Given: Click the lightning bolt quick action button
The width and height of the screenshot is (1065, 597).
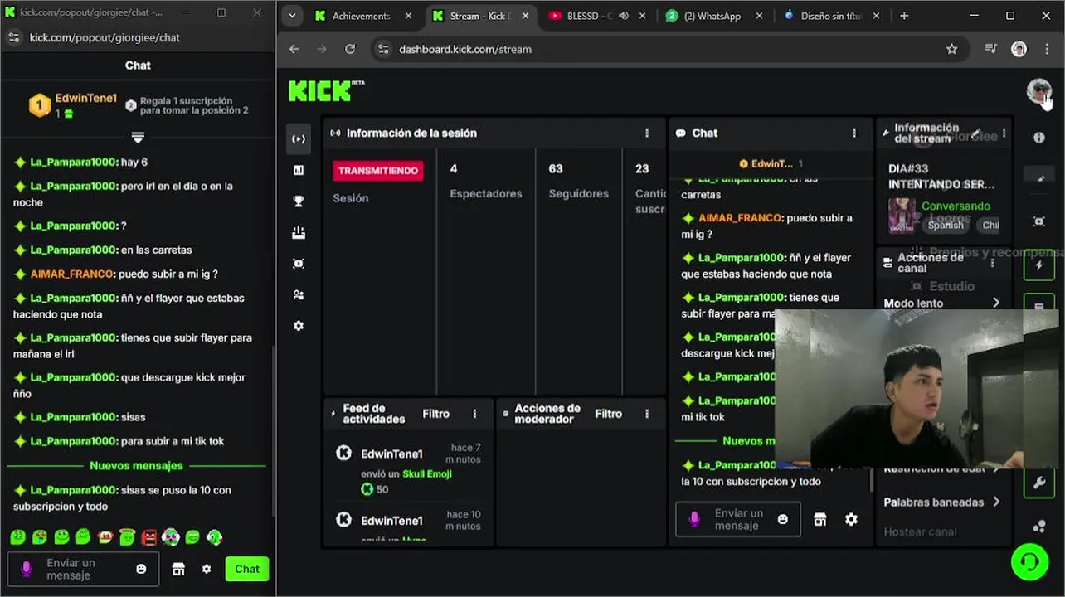Looking at the screenshot, I should pyautogui.click(x=1039, y=266).
